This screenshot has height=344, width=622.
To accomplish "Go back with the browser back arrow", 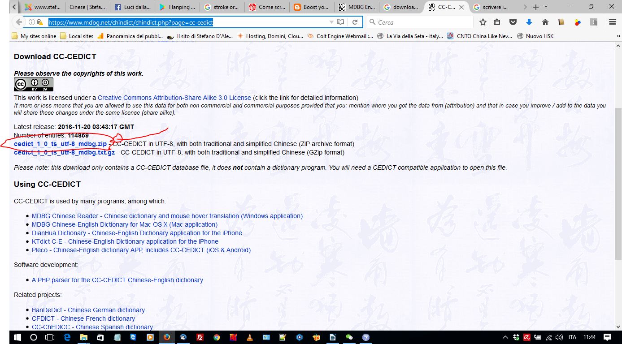I will coord(18,22).
